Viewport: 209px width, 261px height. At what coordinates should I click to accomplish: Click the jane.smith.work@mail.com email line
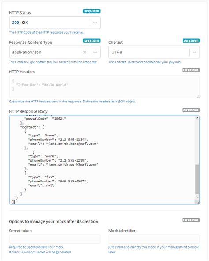click(63, 164)
